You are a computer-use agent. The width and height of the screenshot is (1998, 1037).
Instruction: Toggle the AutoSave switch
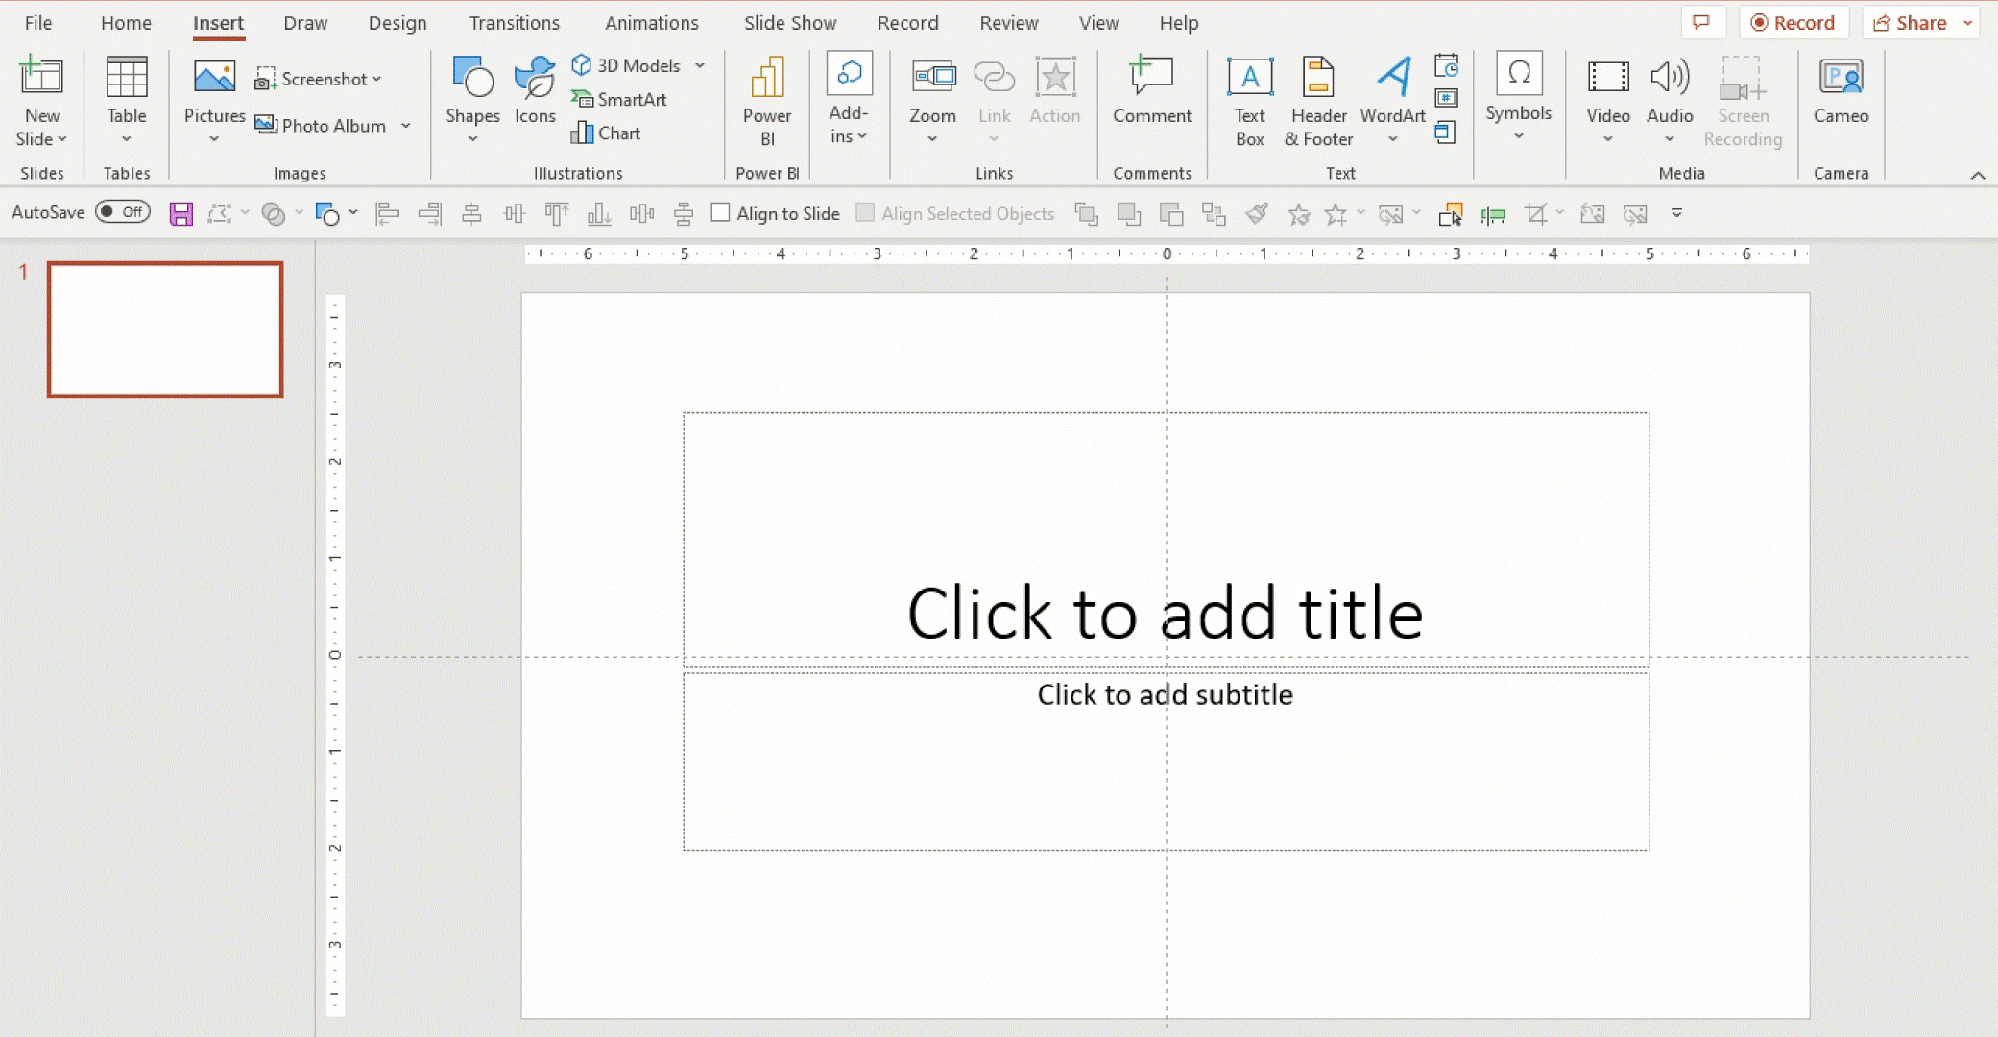point(123,212)
